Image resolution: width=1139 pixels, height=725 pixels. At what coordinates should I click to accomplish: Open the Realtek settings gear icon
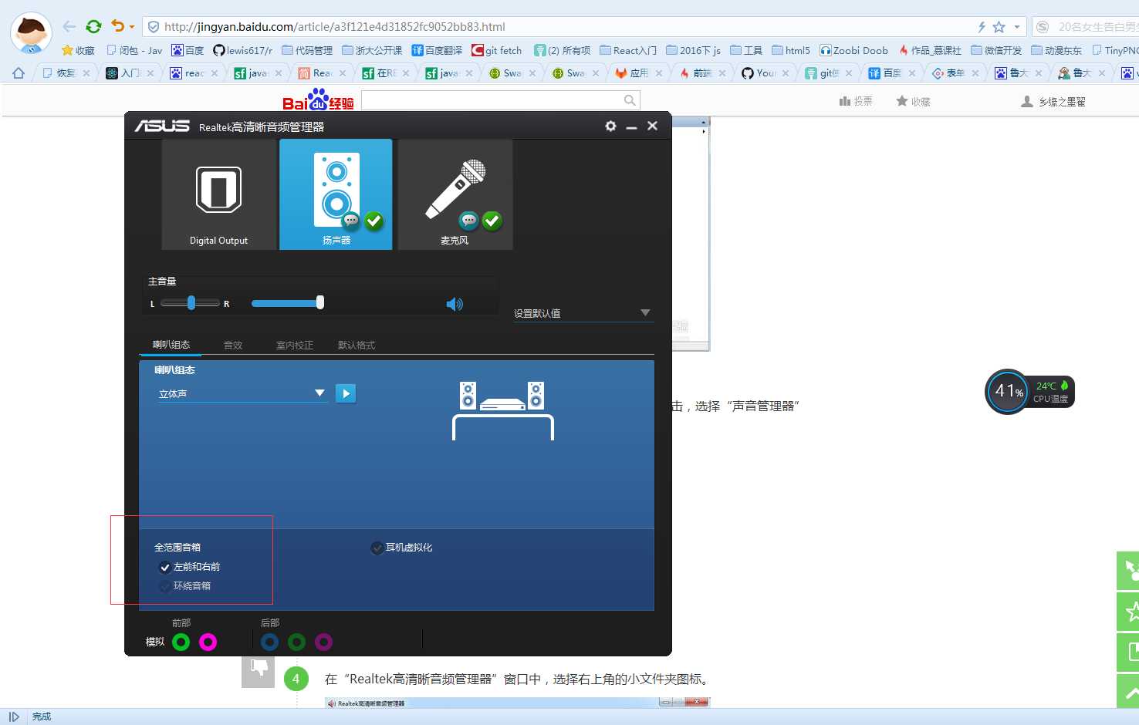point(610,126)
